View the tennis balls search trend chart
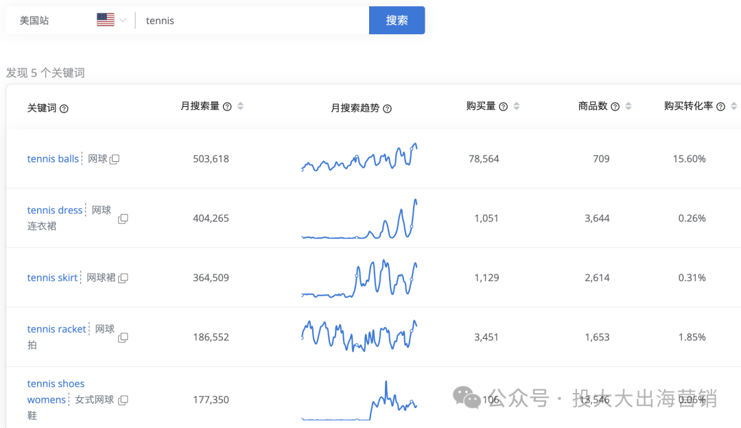The height and width of the screenshot is (428, 741). (359, 157)
